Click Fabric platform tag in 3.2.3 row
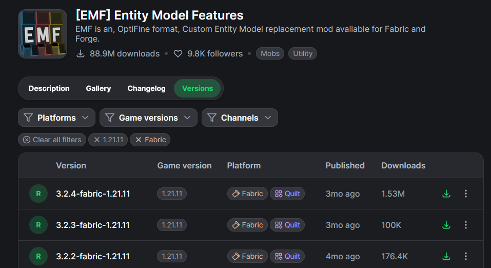491x268 pixels. [x=247, y=225]
